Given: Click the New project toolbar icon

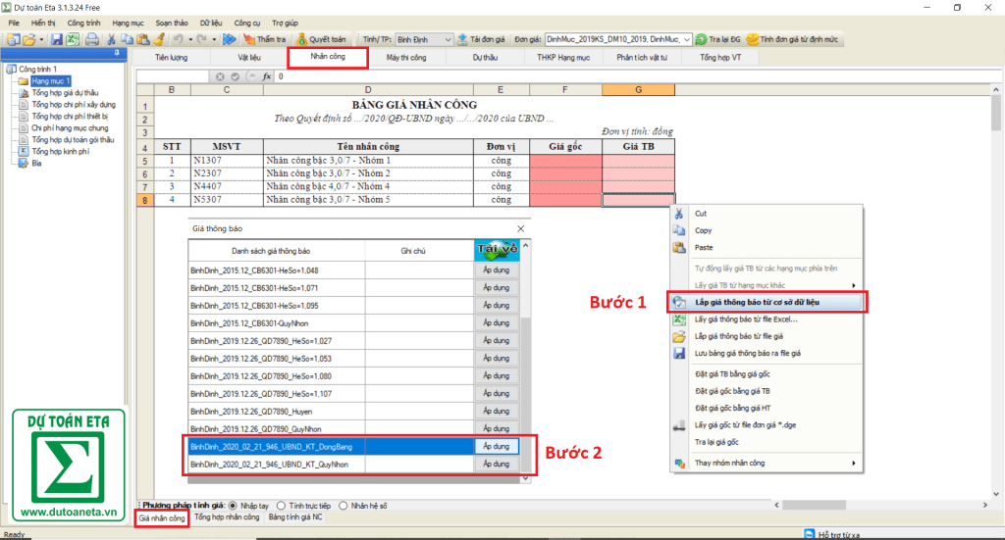Looking at the screenshot, I should (14, 39).
